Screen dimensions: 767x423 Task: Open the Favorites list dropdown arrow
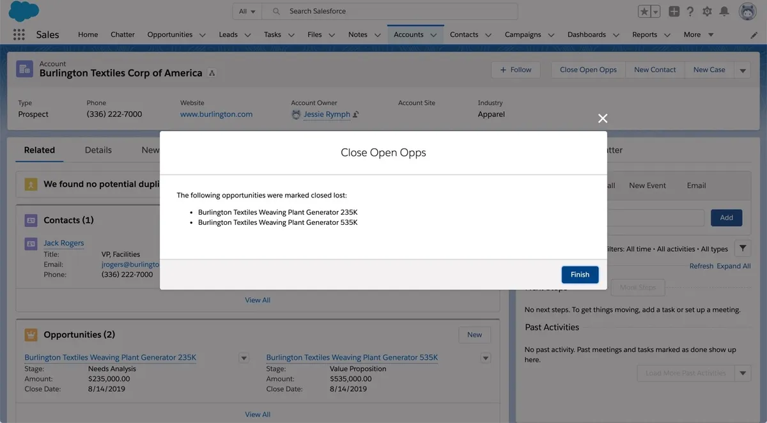[x=655, y=12]
